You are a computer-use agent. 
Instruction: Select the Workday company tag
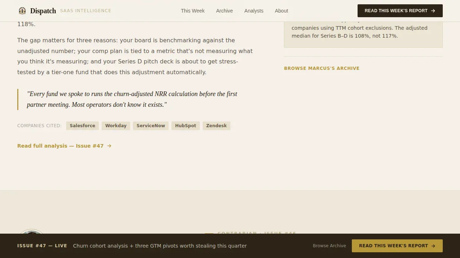[116, 126]
